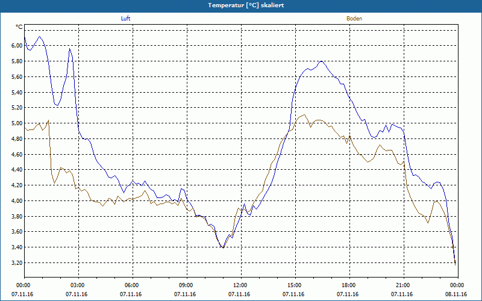Click the 4,40 y-axis value
The width and height of the screenshot is (482, 301).
(x=17, y=170)
